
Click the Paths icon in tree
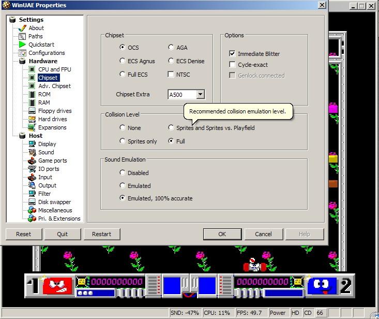point(22,37)
